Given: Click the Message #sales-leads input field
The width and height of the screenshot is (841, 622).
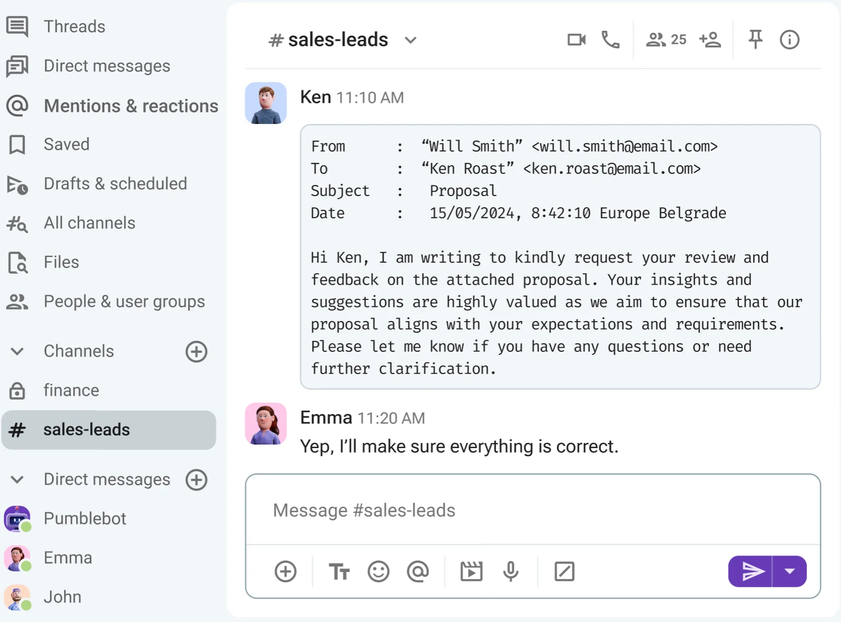Looking at the screenshot, I should pyautogui.click(x=532, y=510).
